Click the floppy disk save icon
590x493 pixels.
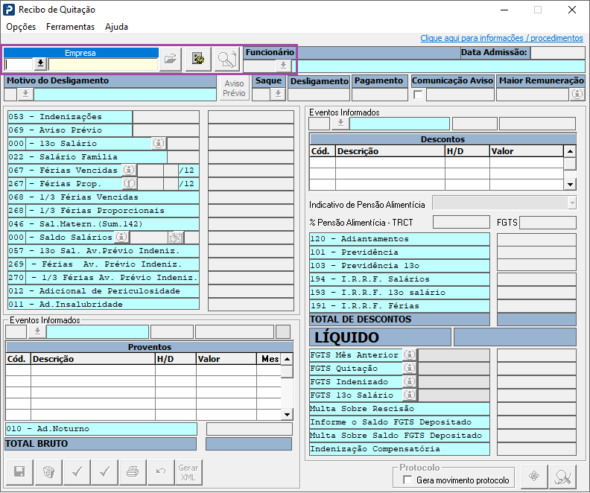19,471
